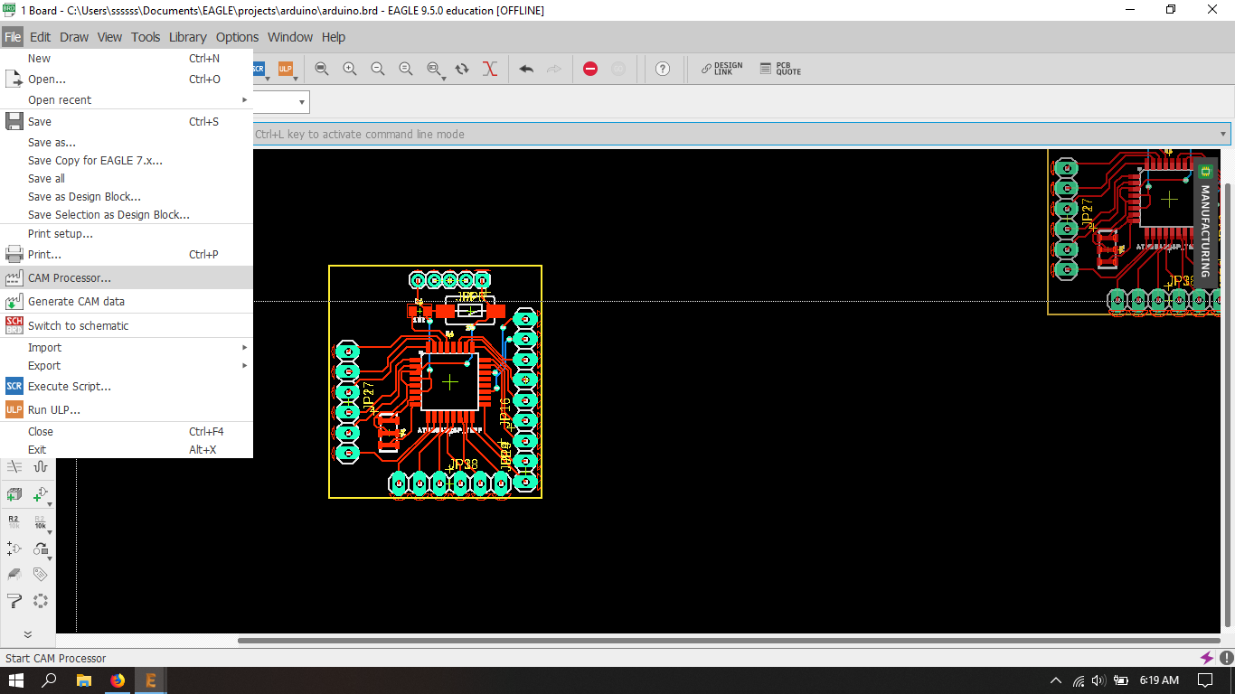Open the Windows notification center icon
This screenshot has width=1235, height=694.
coord(1205,680)
